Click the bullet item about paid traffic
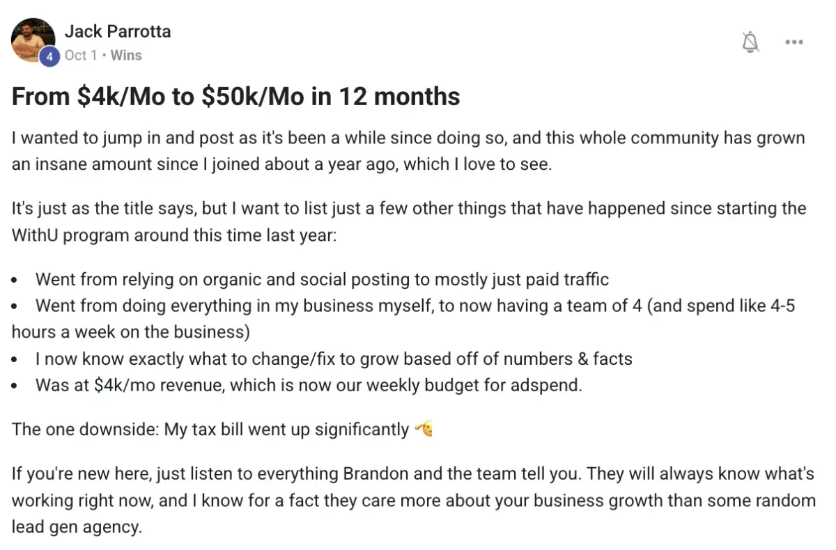This screenshot has width=836, height=550. pos(322,280)
